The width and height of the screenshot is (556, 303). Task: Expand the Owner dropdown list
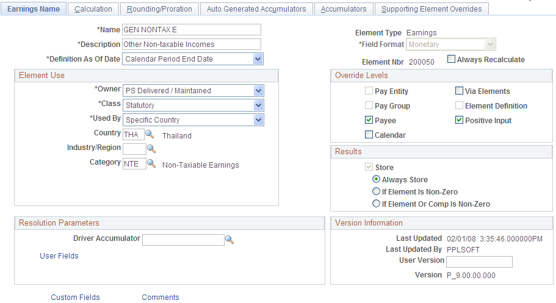pyautogui.click(x=258, y=91)
